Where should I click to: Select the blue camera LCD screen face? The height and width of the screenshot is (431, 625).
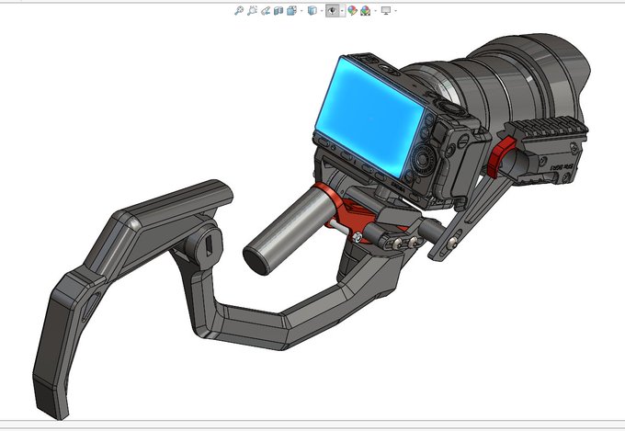tap(369, 118)
